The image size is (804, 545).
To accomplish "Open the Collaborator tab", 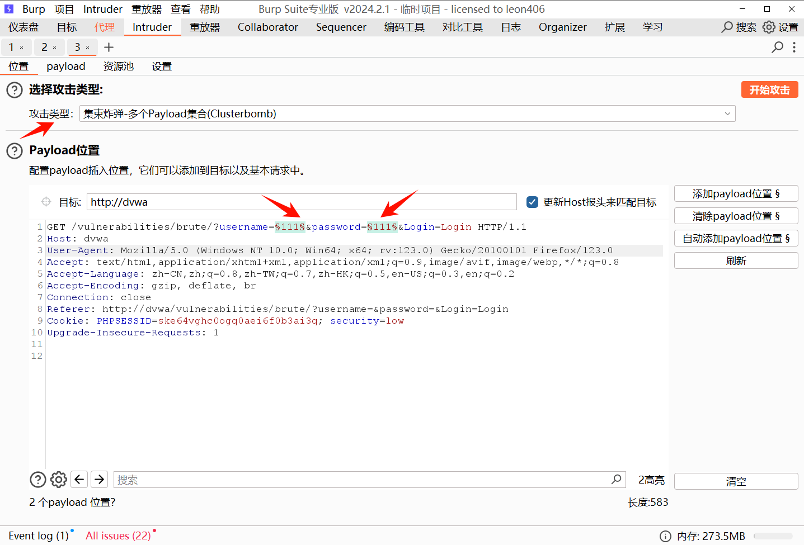I will pos(268,27).
